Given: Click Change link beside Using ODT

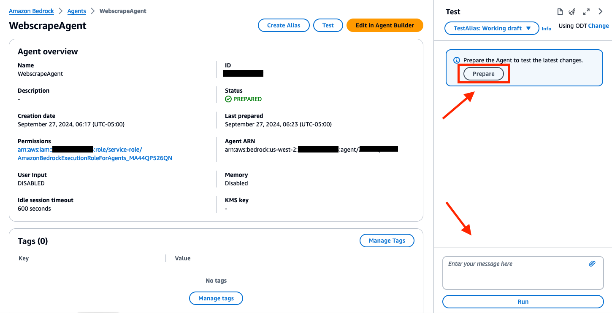Looking at the screenshot, I should click(598, 26).
